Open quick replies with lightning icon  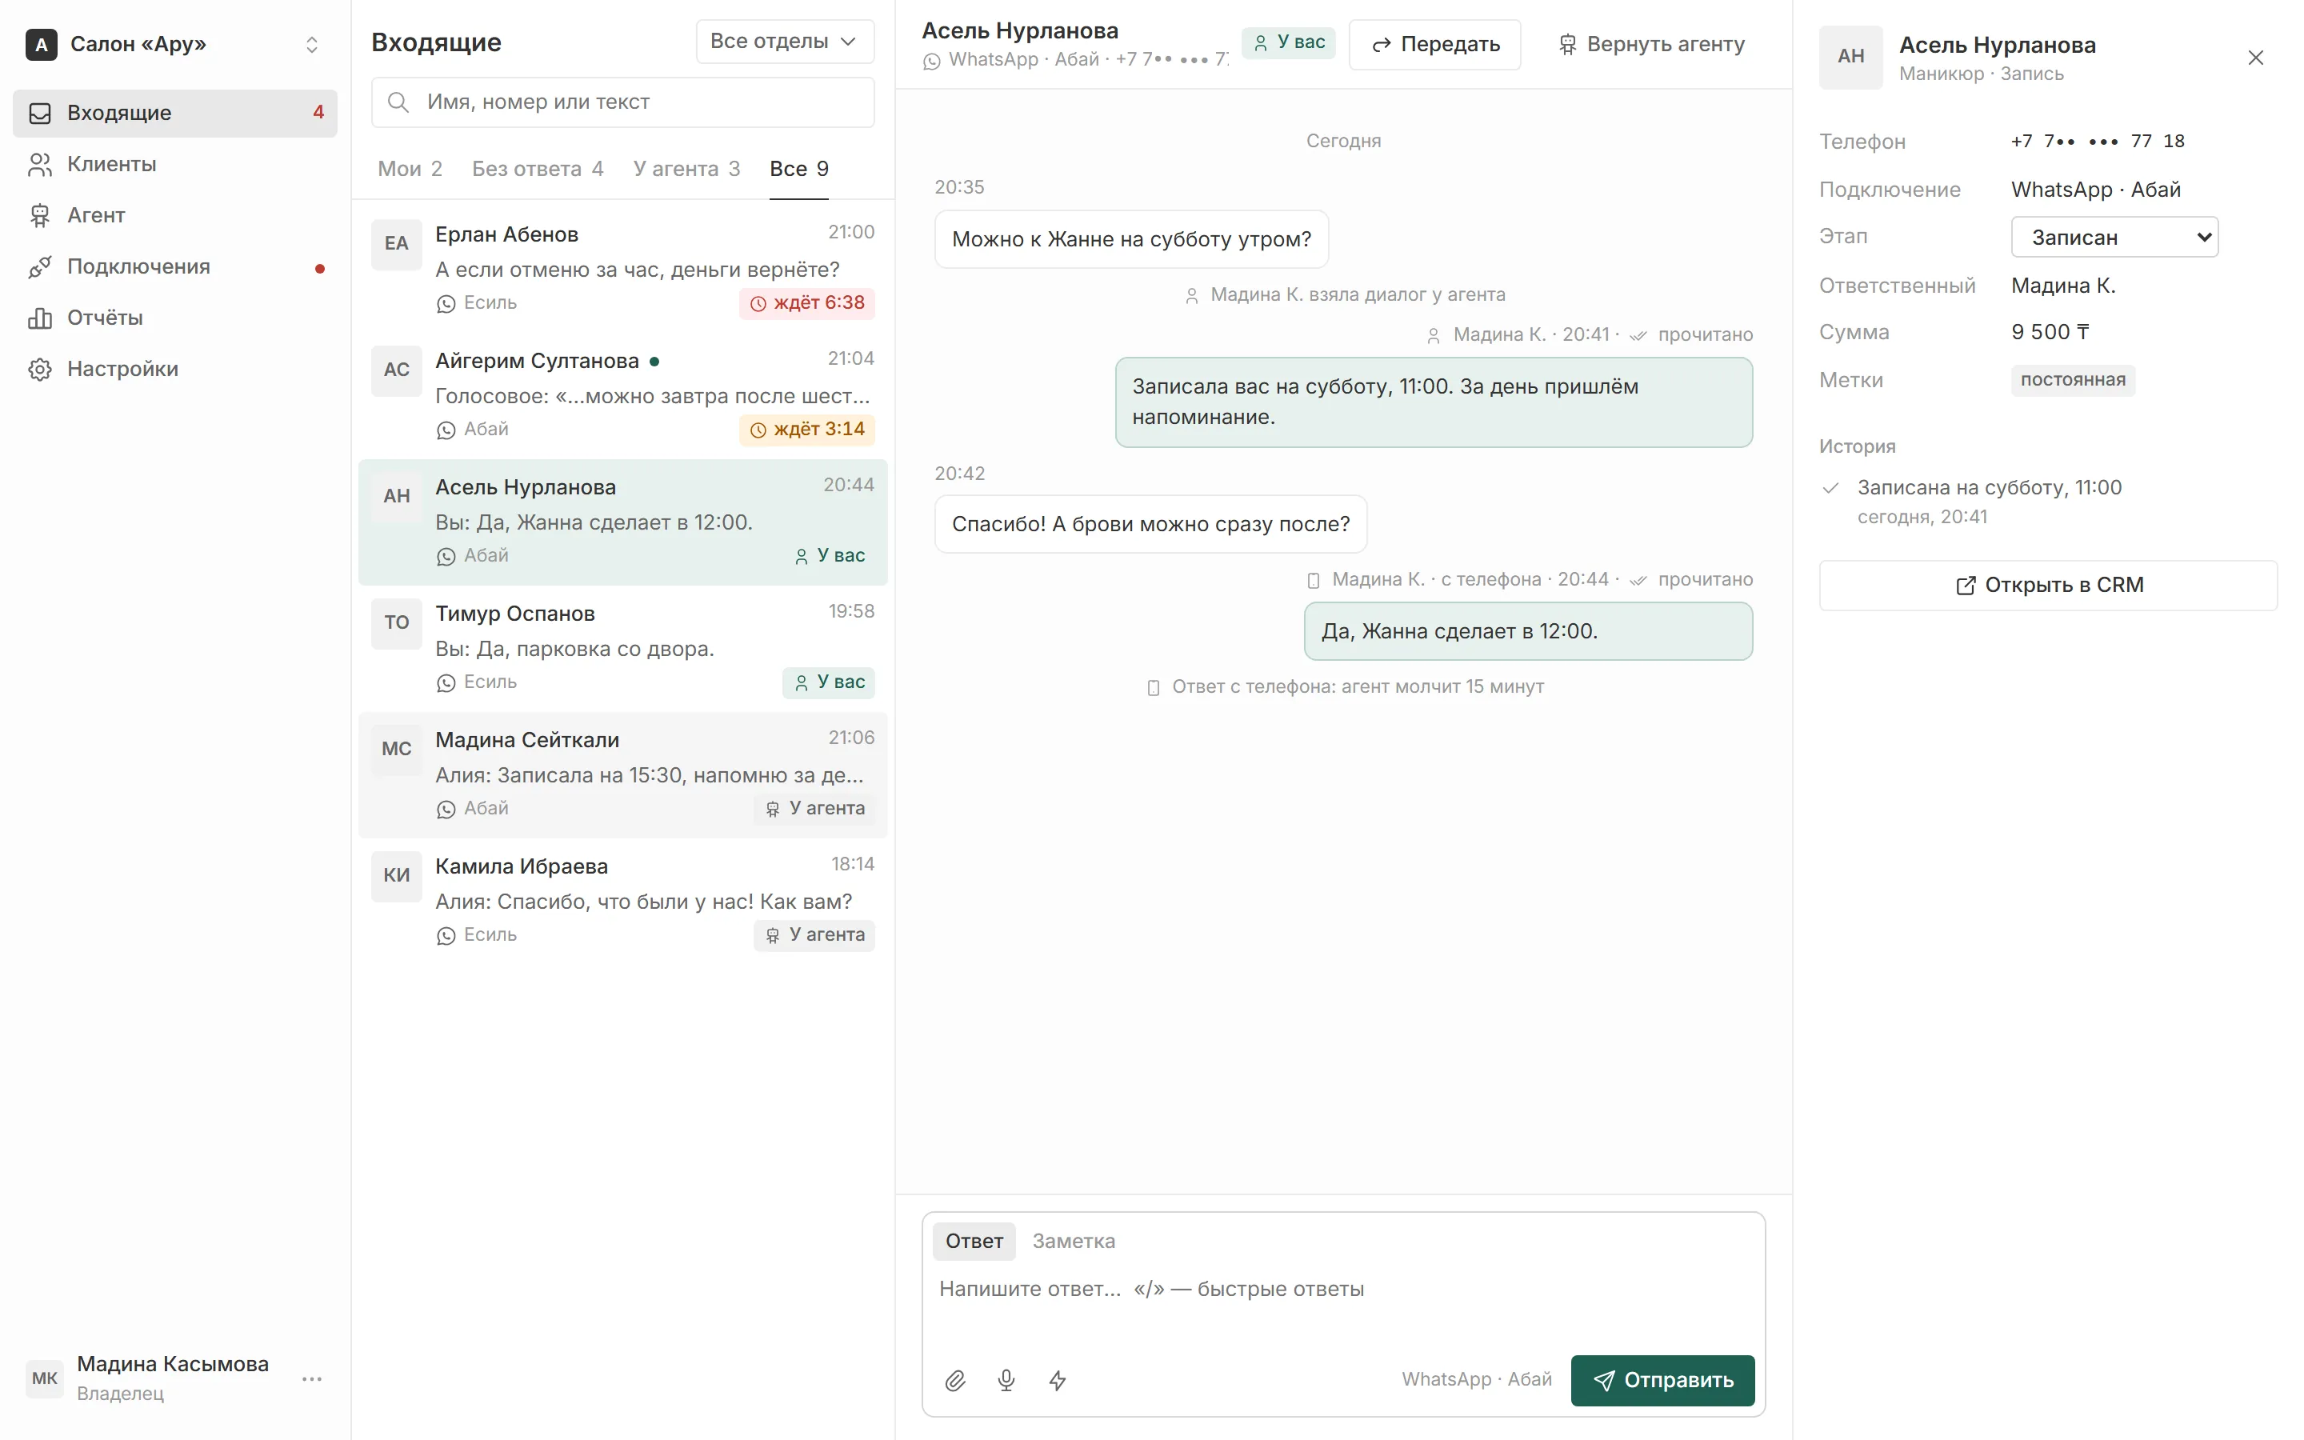click(1058, 1380)
